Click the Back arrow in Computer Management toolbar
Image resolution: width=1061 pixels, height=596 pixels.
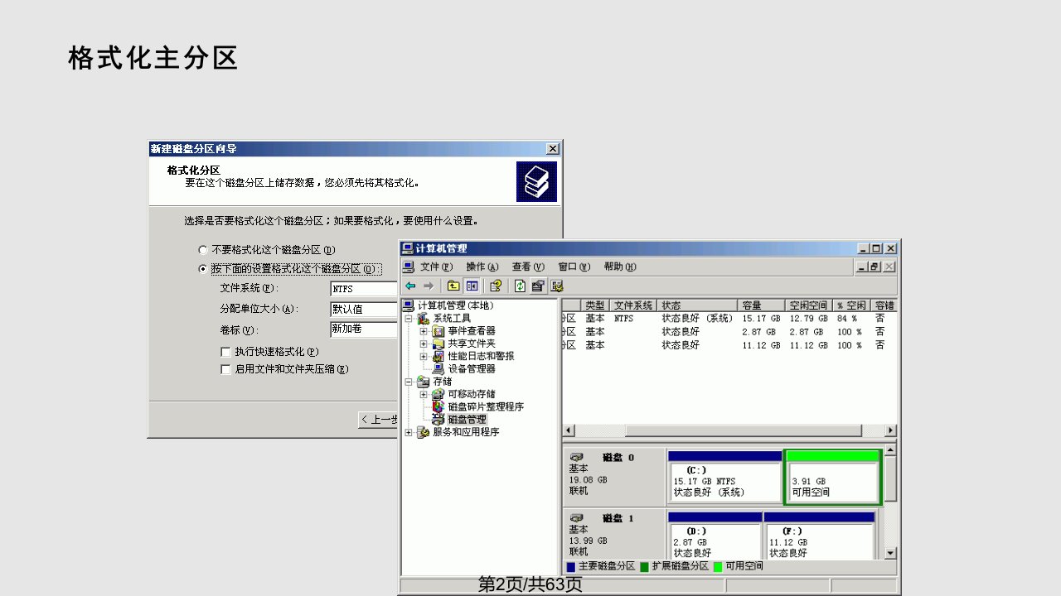[410, 286]
